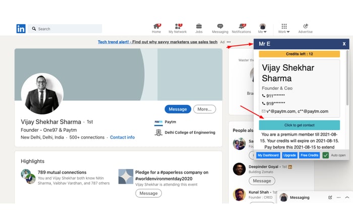Click the Paytm company logo icon

click(x=158, y=122)
